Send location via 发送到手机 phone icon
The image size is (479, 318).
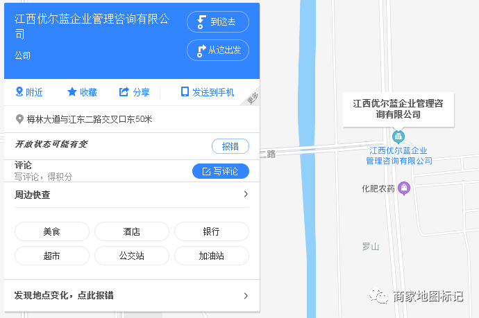tap(185, 92)
